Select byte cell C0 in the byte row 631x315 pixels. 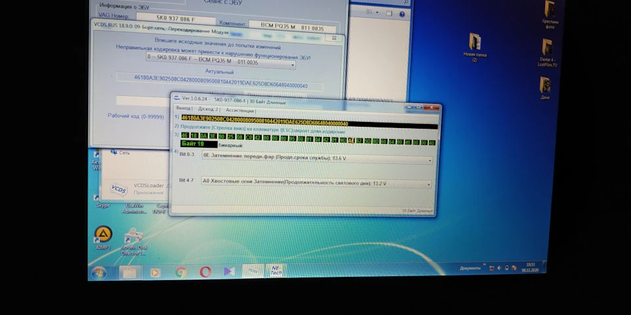coord(249,137)
